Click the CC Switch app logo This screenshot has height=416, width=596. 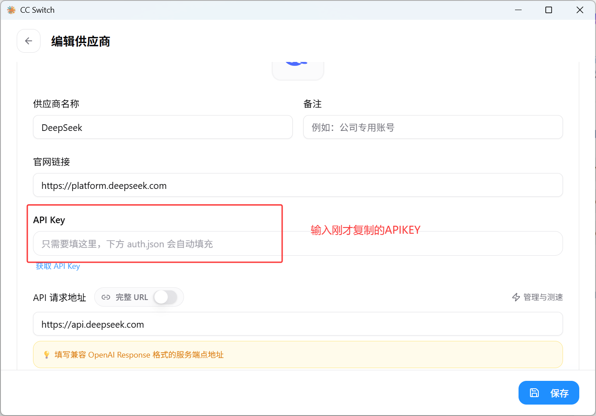click(11, 10)
